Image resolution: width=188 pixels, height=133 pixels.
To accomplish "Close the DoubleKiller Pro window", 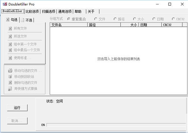I will click(x=182, y=4).
